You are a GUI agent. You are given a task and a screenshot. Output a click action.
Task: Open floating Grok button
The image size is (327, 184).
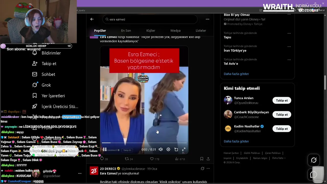point(314,160)
